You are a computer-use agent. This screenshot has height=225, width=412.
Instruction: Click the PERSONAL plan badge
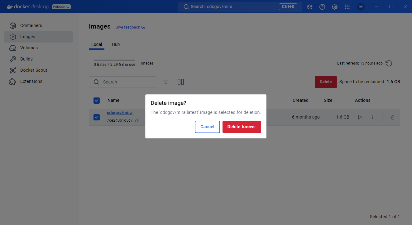click(61, 7)
